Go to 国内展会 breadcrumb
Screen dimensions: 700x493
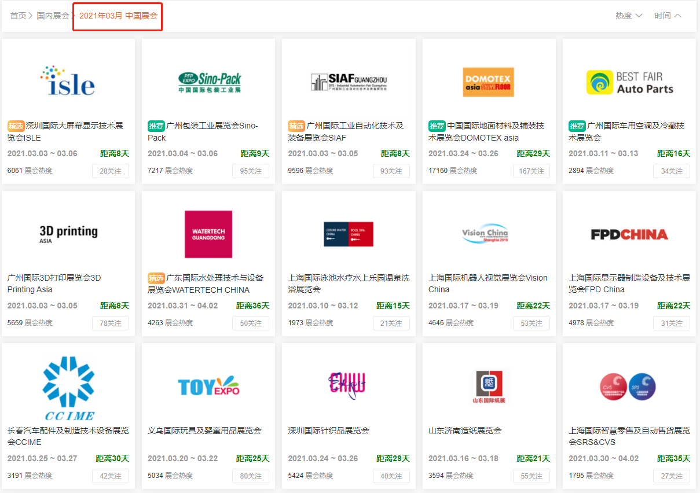coord(53,16)
